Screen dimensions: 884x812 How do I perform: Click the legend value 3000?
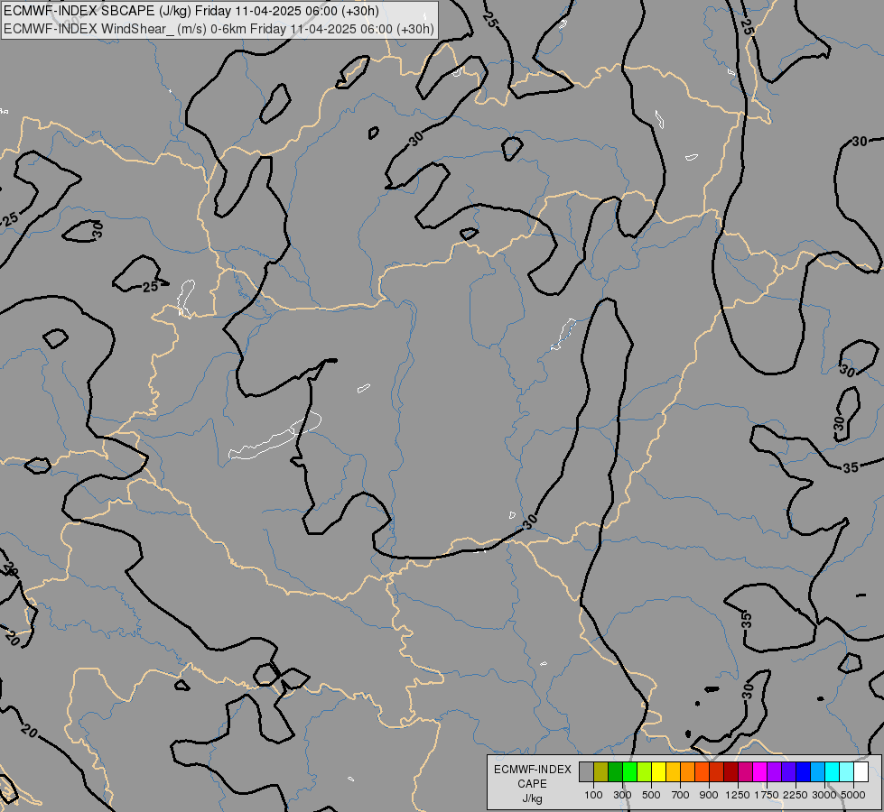click(x=824, y=795)
